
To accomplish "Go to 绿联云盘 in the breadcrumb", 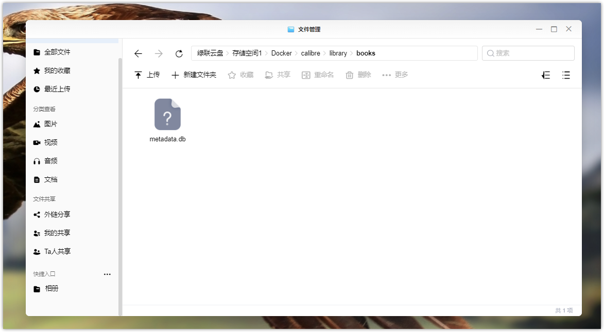I will coord(210,53).
